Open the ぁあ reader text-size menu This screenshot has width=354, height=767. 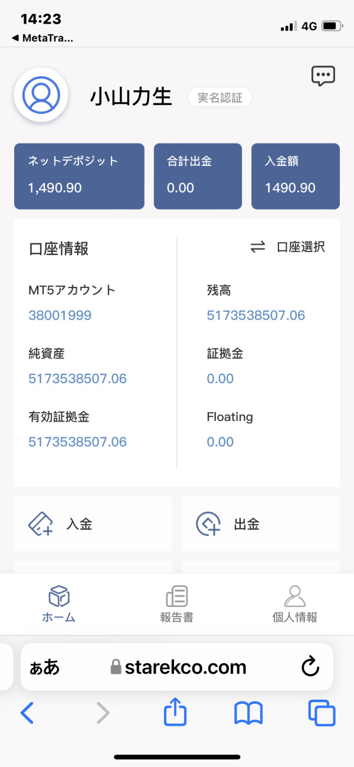[45, 667]
